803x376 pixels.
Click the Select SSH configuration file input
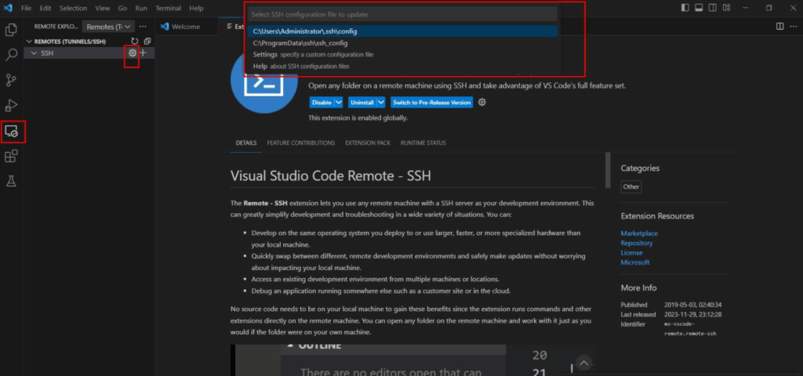click(402, 14)
